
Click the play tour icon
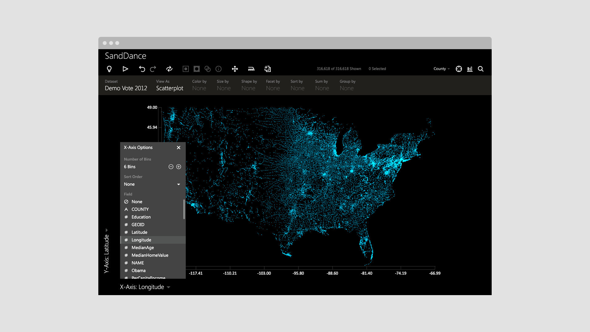pyautogui.click(x=125, y=69)
